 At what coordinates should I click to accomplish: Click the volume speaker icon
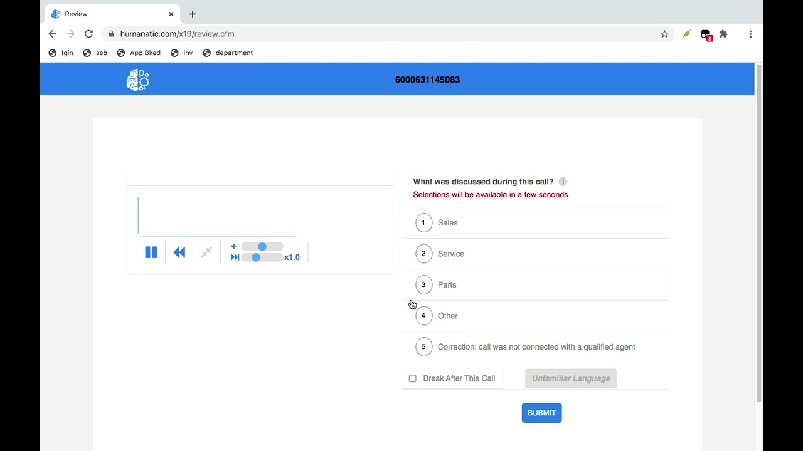(x=234, y=247)
